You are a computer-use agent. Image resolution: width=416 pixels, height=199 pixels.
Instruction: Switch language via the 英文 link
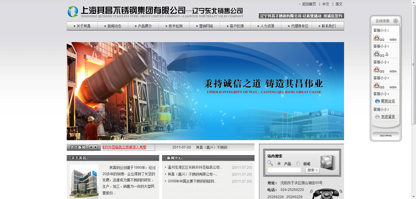[x=339, y=4]
